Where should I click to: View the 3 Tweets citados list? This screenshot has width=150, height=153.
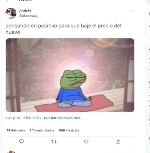(42, 130)
